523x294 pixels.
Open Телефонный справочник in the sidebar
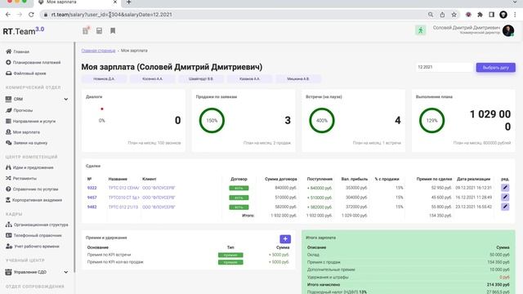[x=38, y=235]
